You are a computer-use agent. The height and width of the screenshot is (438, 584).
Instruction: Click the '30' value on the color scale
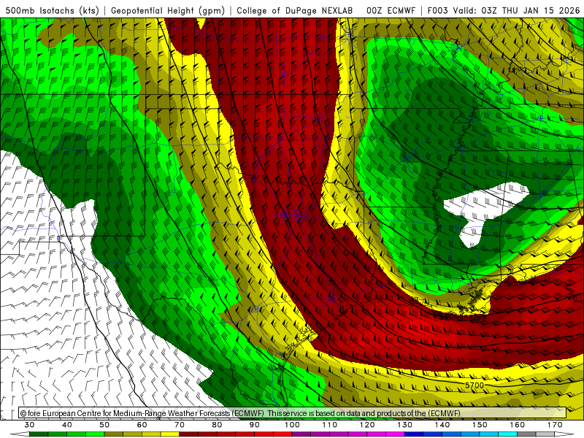click(x=29, y=425)
